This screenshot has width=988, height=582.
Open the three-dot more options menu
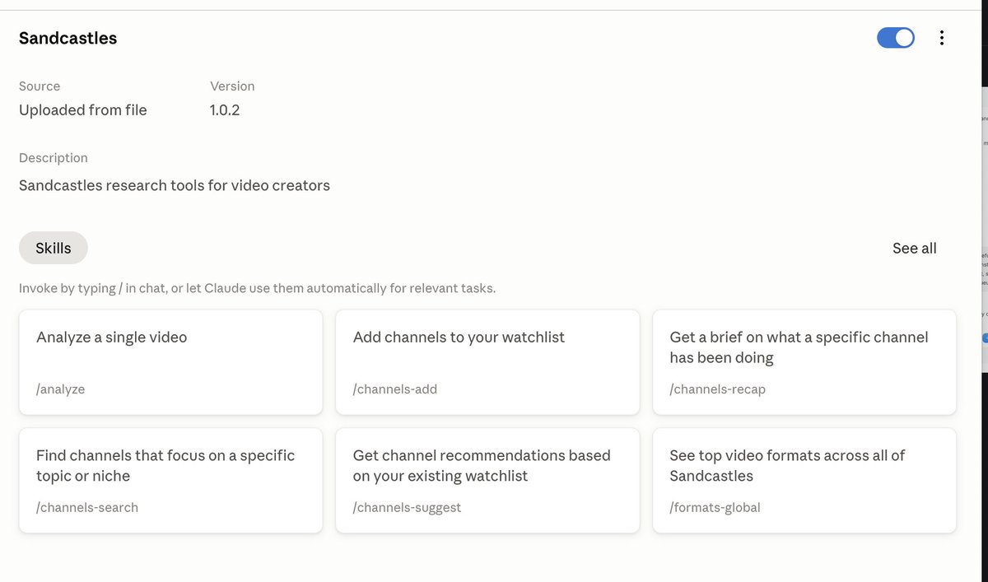tap(942, 38)
